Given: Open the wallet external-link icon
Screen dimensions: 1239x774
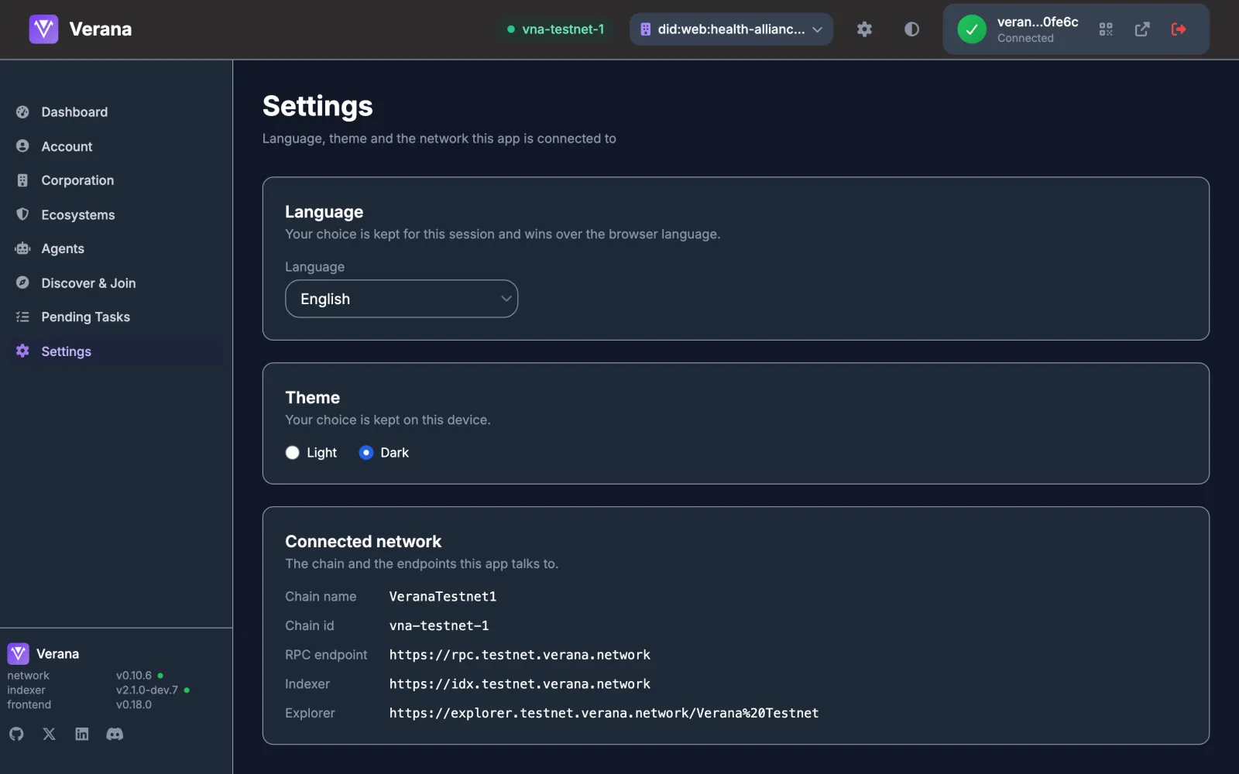Looking at the screenshot, I should (1142, 29).
